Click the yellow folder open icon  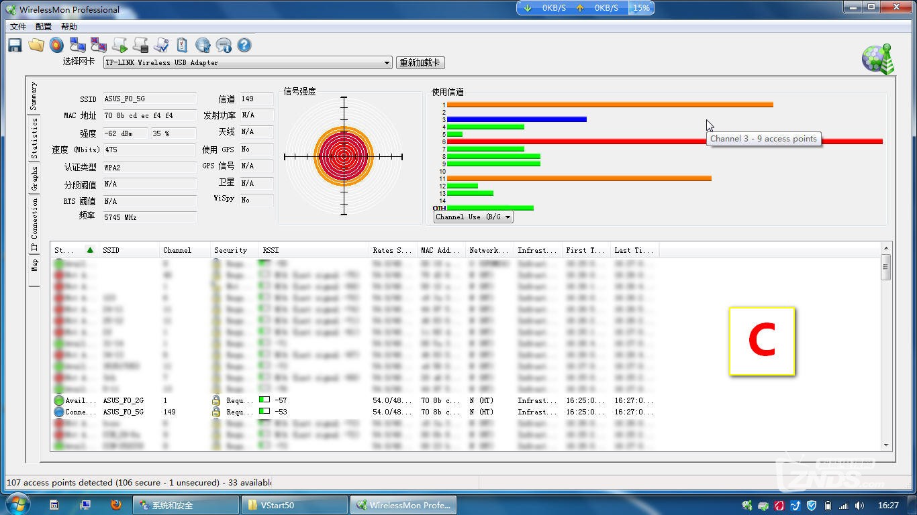(36, 45)
